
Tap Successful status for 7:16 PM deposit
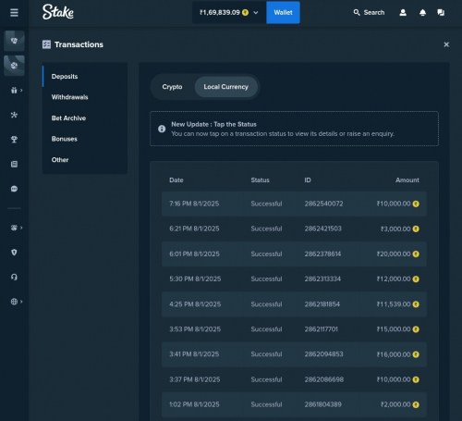pyautogui.click(x=266, y=204)
